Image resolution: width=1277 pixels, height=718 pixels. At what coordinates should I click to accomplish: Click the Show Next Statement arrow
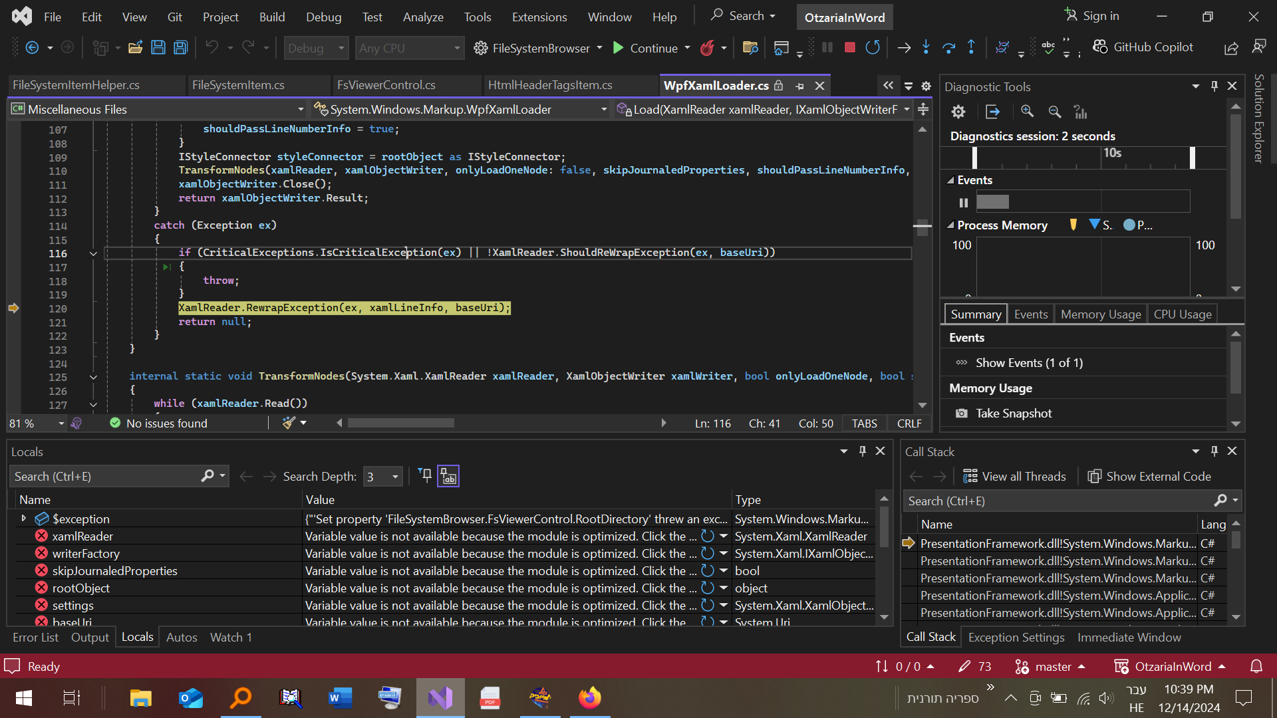(904, 47)
